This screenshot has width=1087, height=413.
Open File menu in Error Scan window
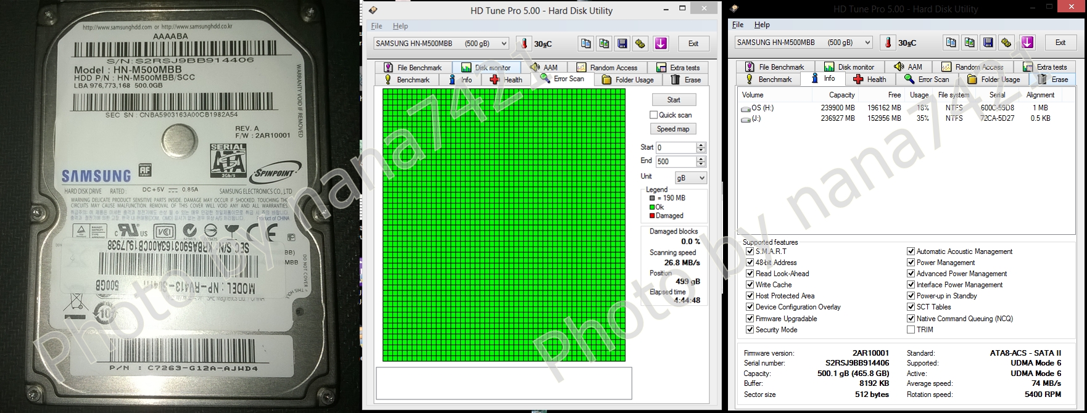pos(376,26)
